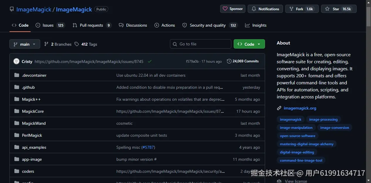Open the Actions tab

165,25
